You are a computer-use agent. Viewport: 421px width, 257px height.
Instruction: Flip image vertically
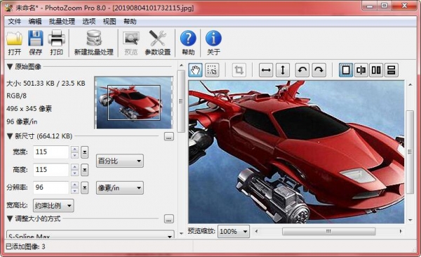(x=283, y=70)
